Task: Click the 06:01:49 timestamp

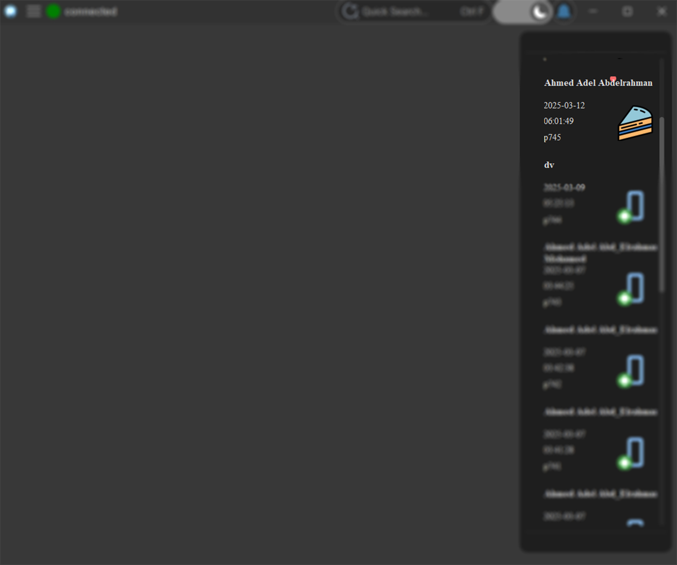Action: [559, 121]
